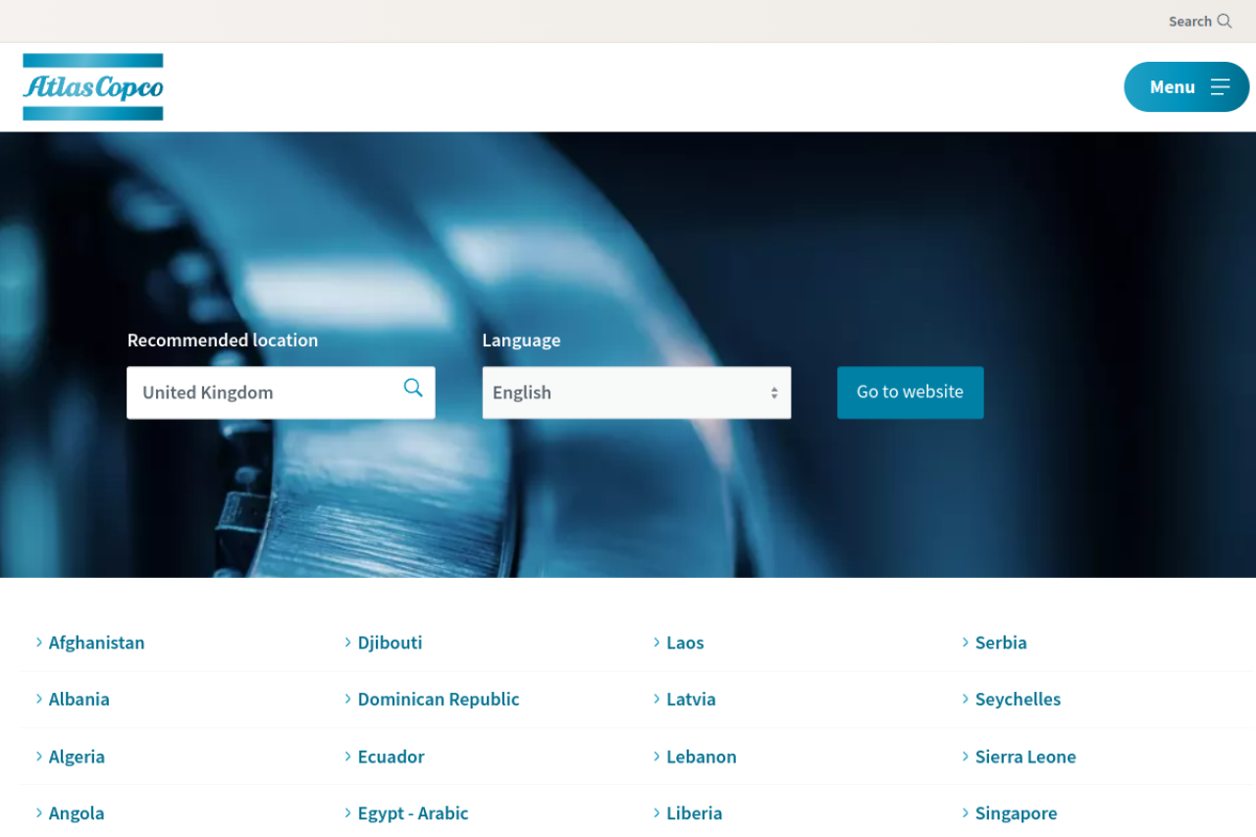Open the Albania country link
This screenshot has width=1256, height=837.
(78, 700)
